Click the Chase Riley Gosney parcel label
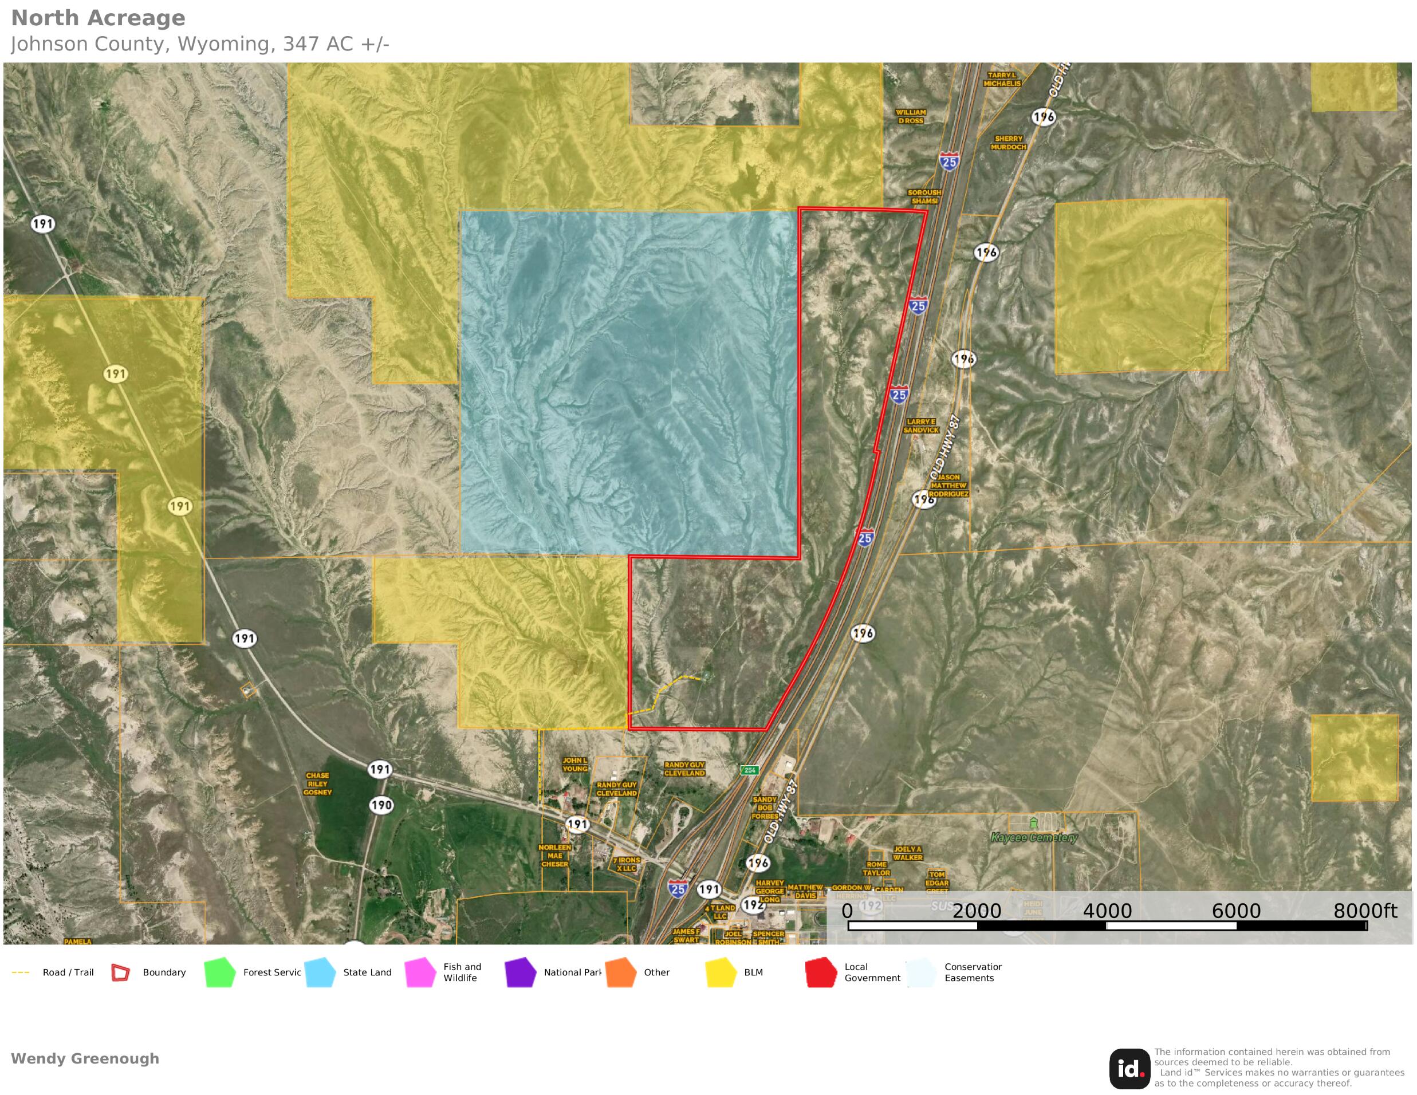Screen dimensions: 1417x1095 coord(317,783)
